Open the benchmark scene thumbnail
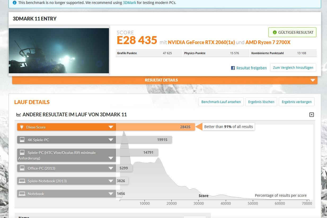 [59, 51]
